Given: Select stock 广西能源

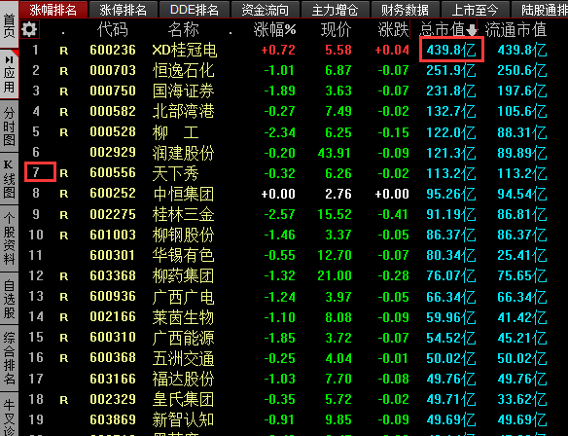Looking at the screenshot, I should pos(183,338).
